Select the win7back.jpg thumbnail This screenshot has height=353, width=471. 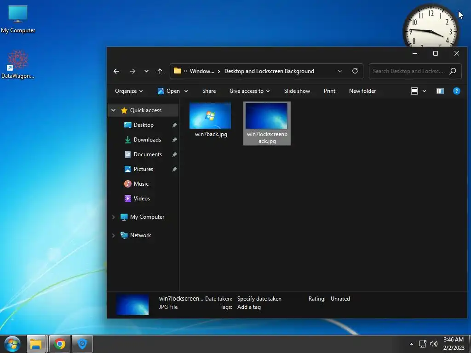click(210, 115)
